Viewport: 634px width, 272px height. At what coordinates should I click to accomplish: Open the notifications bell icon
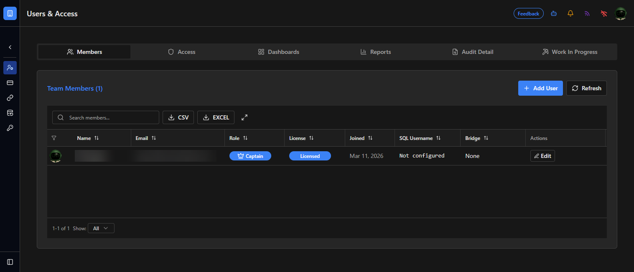click(x=570, y=13)
